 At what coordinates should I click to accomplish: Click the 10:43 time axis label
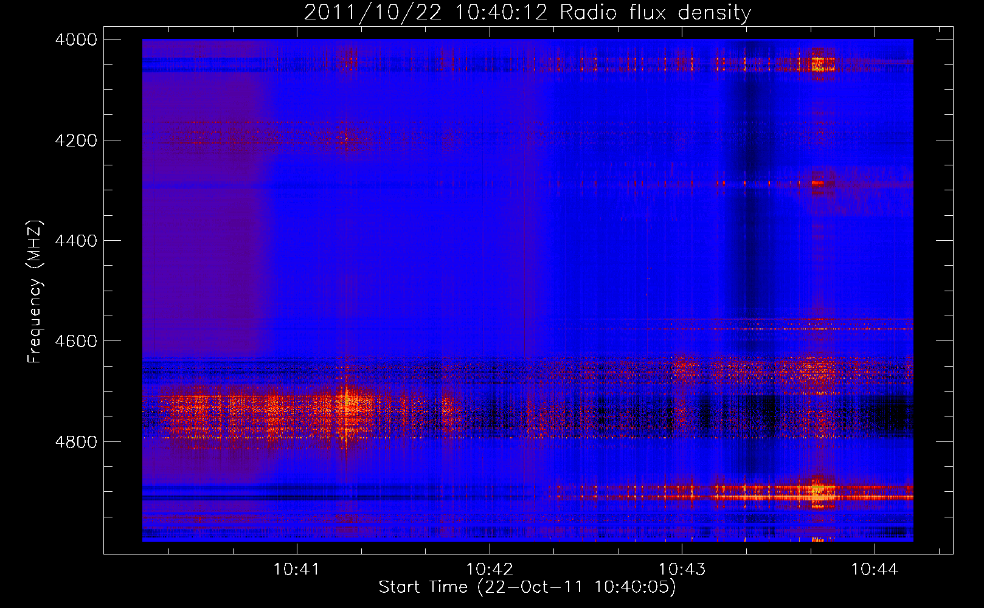coord(682,569)
